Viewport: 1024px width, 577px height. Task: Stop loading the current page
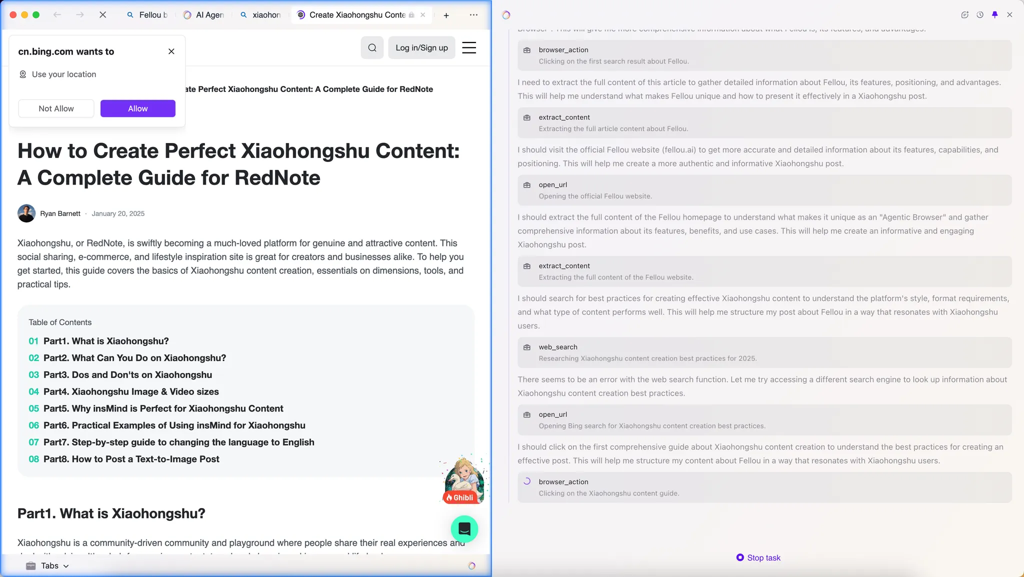point(102,15)
